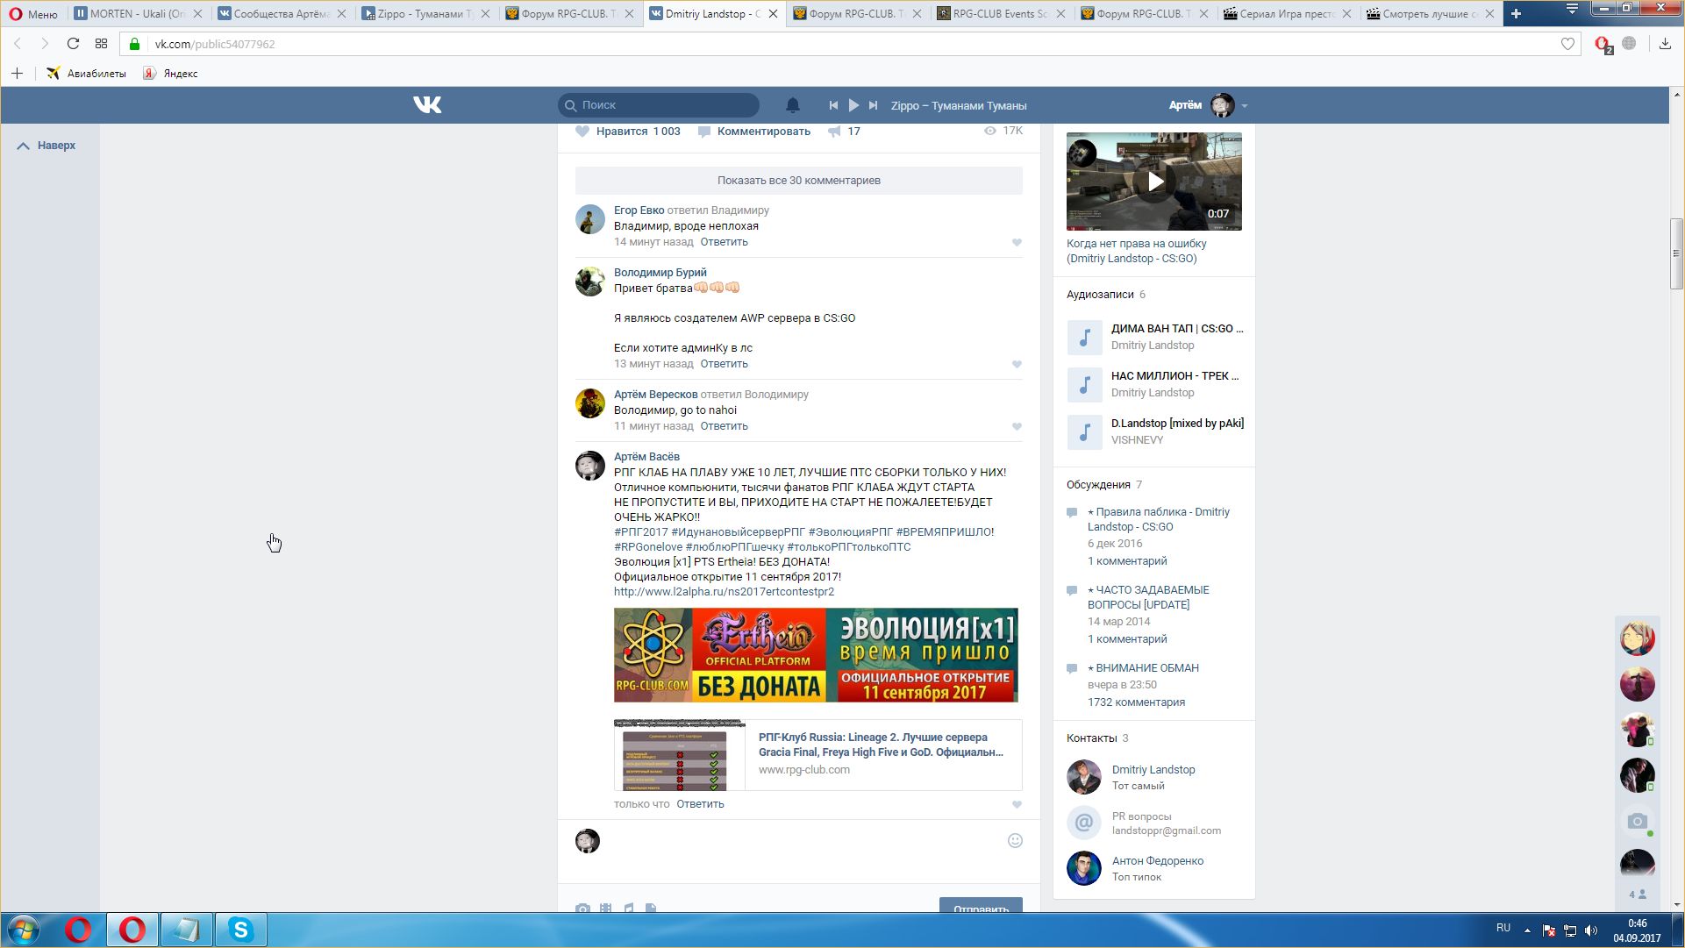Open the notifications bell icon

click(x=792, y=105)
